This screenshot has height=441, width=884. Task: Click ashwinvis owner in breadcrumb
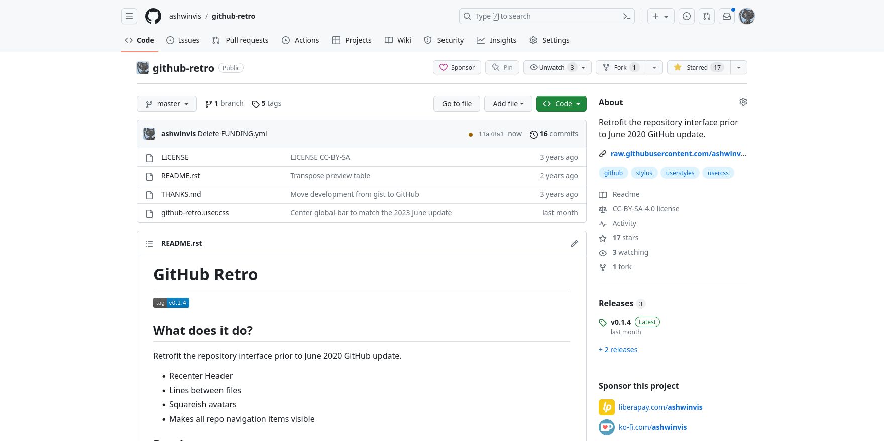click(185, 16)
